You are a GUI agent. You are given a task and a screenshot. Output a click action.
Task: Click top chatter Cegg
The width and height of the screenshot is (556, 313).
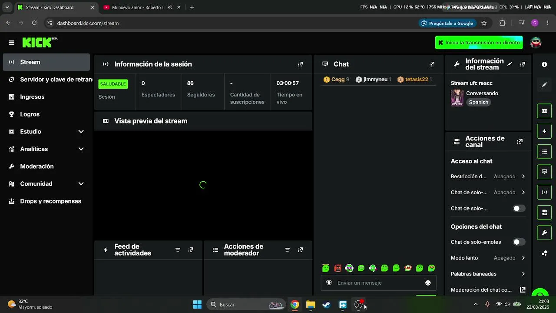point(336,80)
